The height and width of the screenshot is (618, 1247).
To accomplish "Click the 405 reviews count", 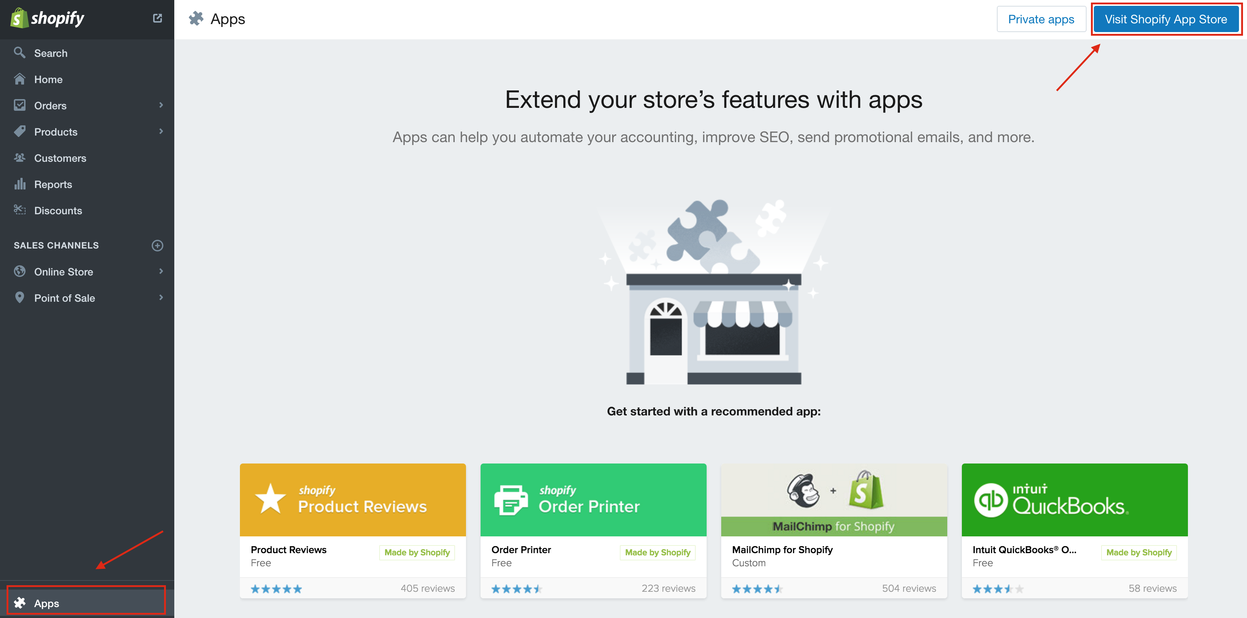I will (427, 588).
